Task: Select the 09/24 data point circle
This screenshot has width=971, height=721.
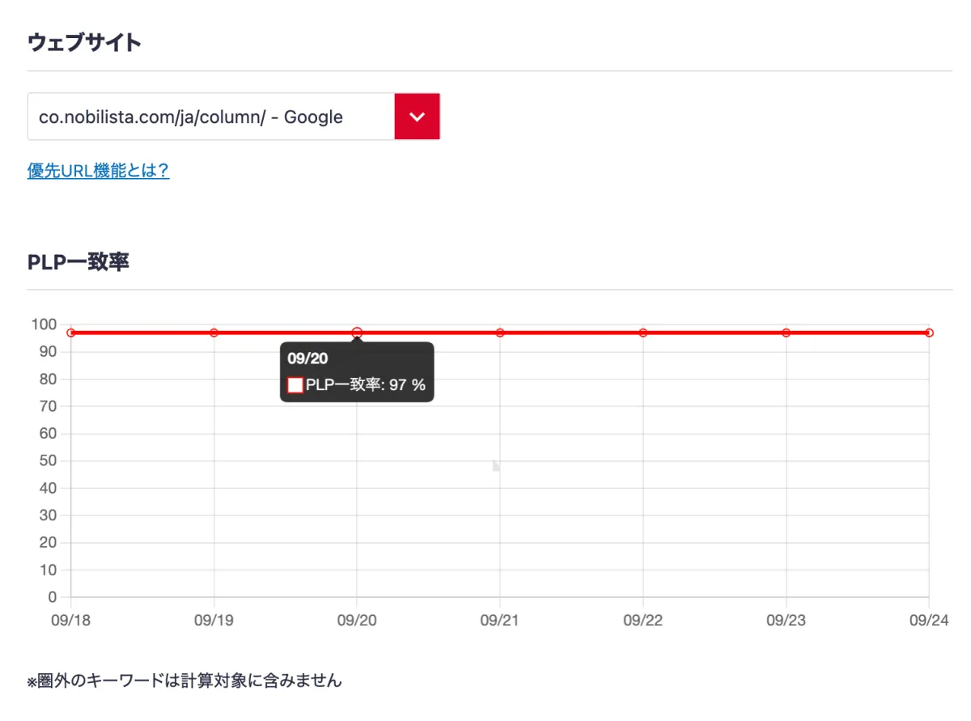Action: (929, 332)
